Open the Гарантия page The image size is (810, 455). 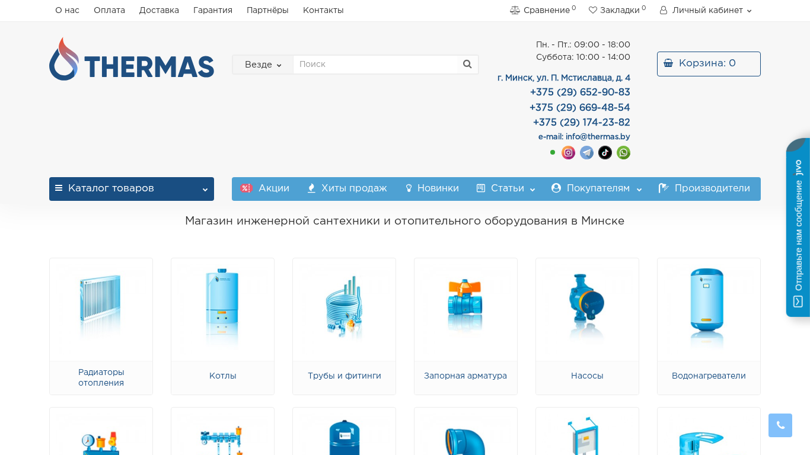(x=213, y=10)
